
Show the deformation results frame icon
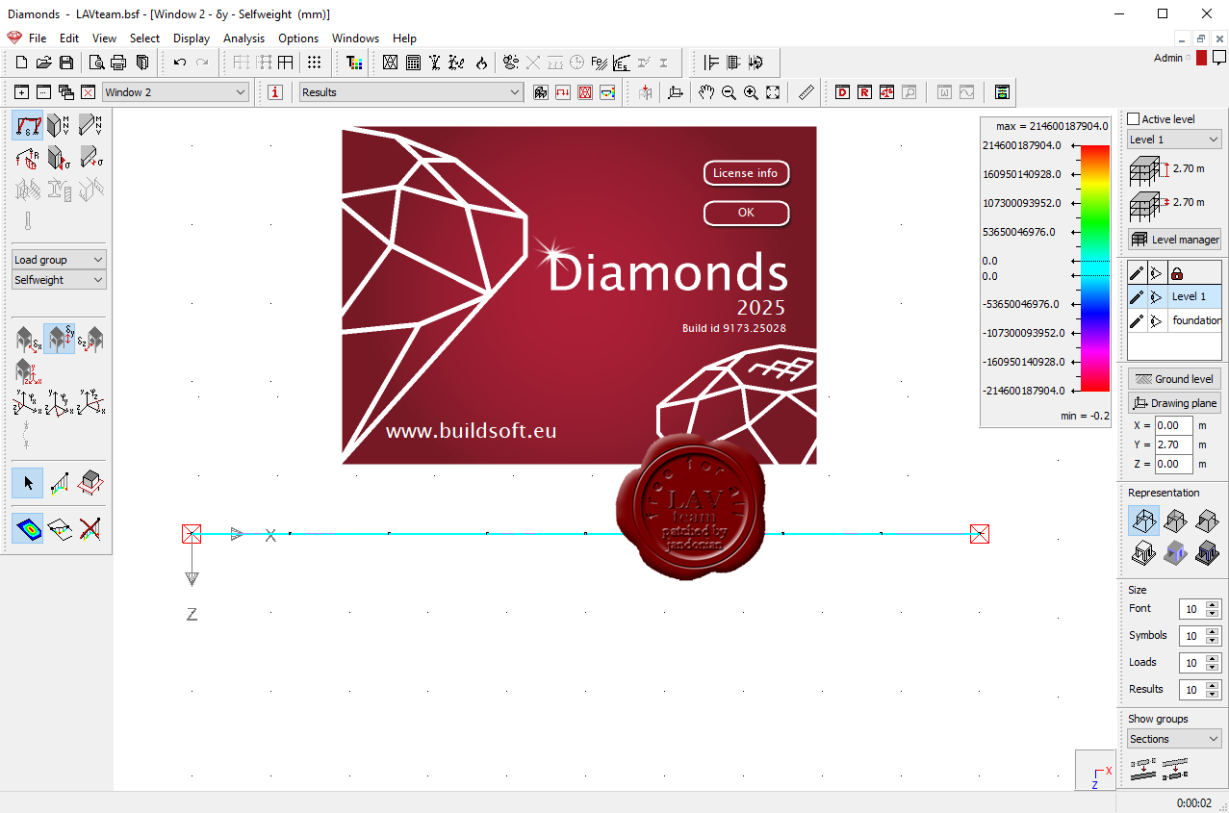coord(27,125)
